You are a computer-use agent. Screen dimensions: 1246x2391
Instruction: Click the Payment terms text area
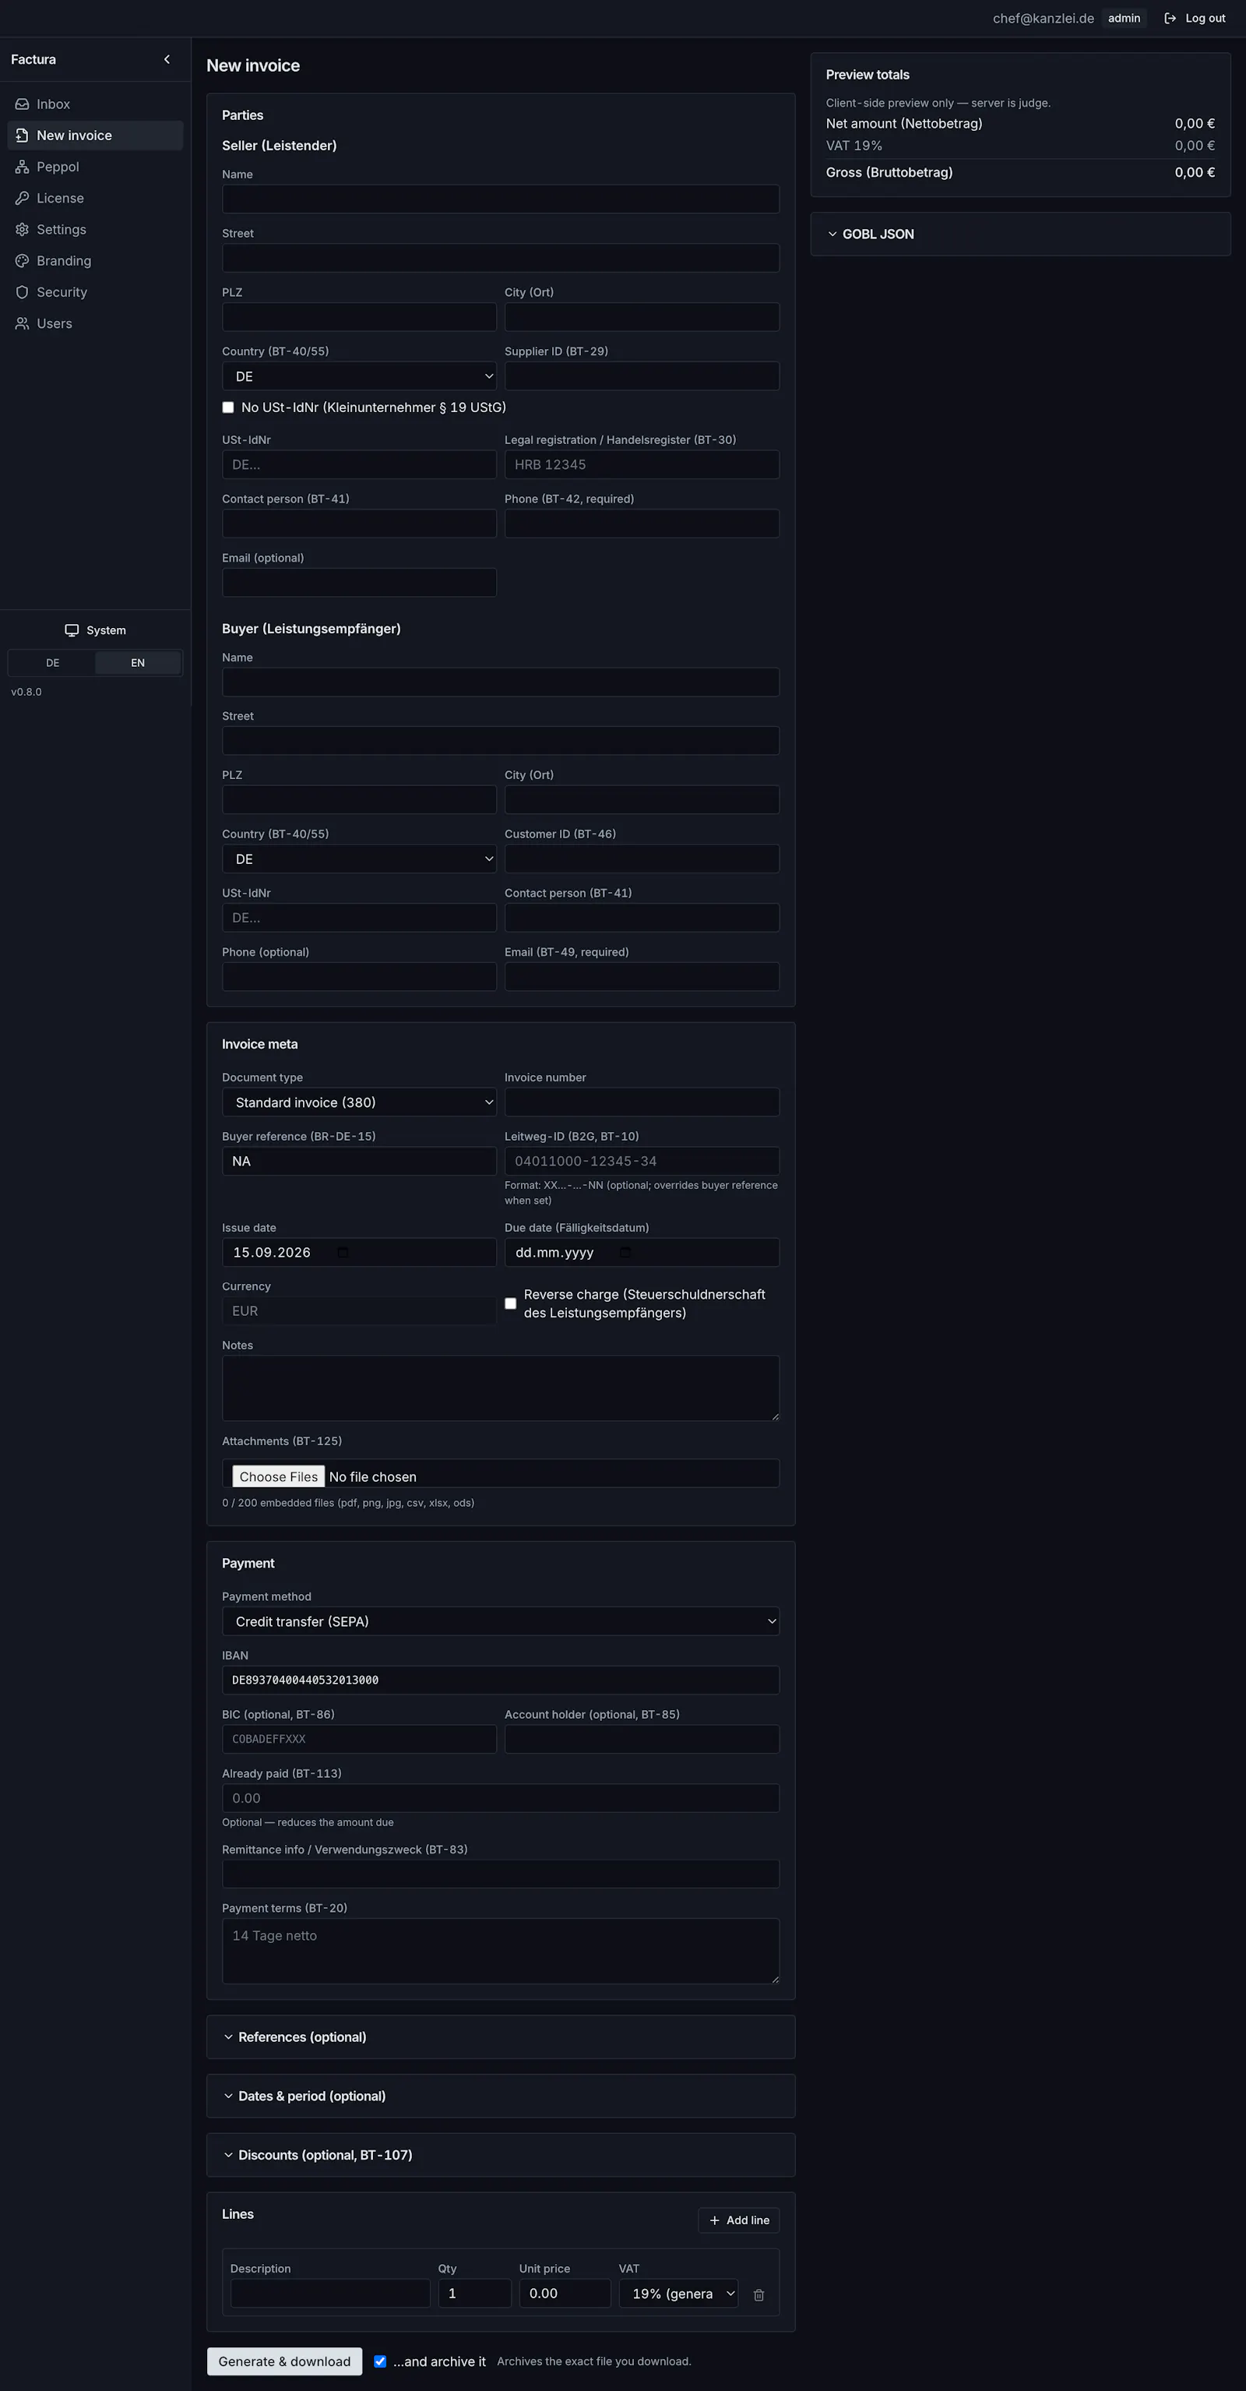tap(500, 1951)
